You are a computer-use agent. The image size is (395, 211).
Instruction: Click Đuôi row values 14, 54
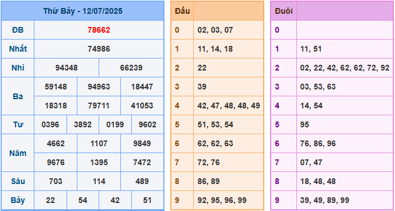click(x=311, y=106)
